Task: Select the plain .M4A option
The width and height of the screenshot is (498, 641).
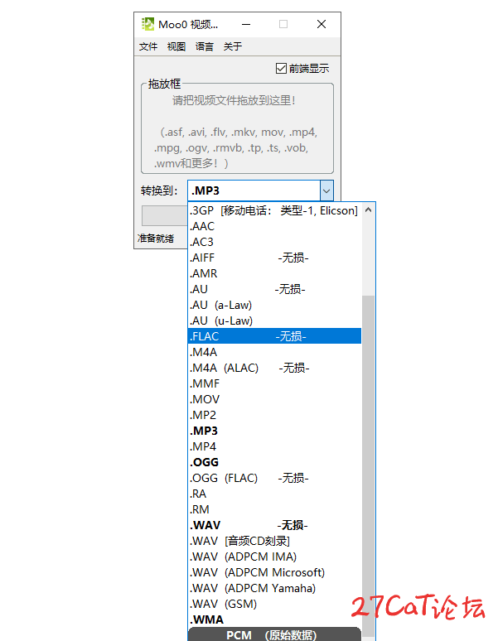Action: point(274,352)
